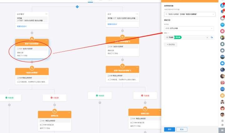Add a node below the 小于等于 branch card
Image resolution: width=225 pixels, height=133 pixels.
(32, 33)
